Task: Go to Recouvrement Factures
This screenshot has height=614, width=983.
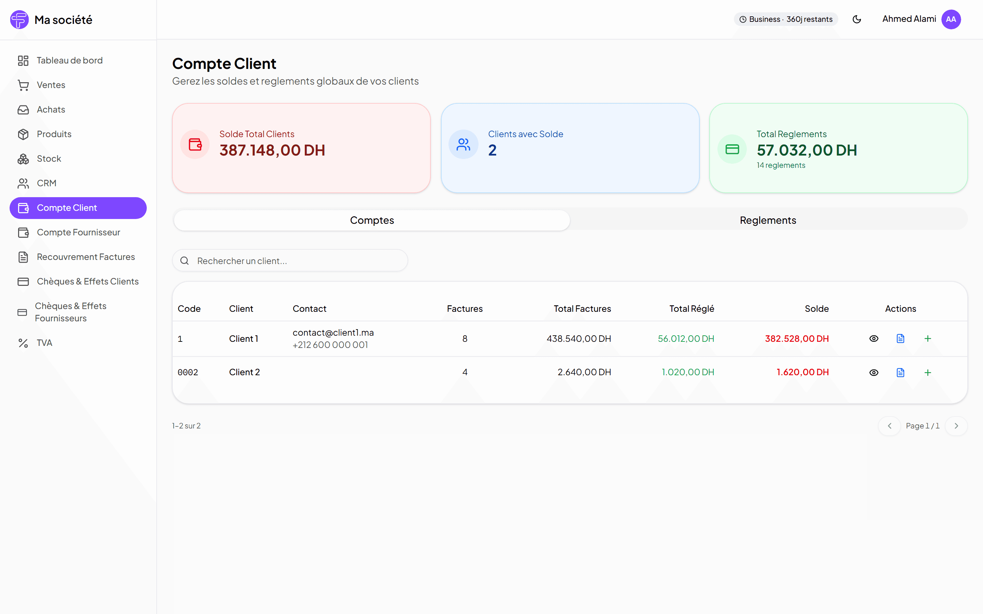Action: (x=78, y=257)
